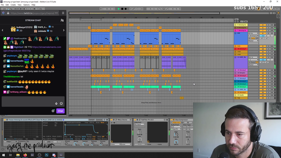
Task: Open the 13 AMB_Me 'Ext. In' dropdown
Action: point(253,57)
